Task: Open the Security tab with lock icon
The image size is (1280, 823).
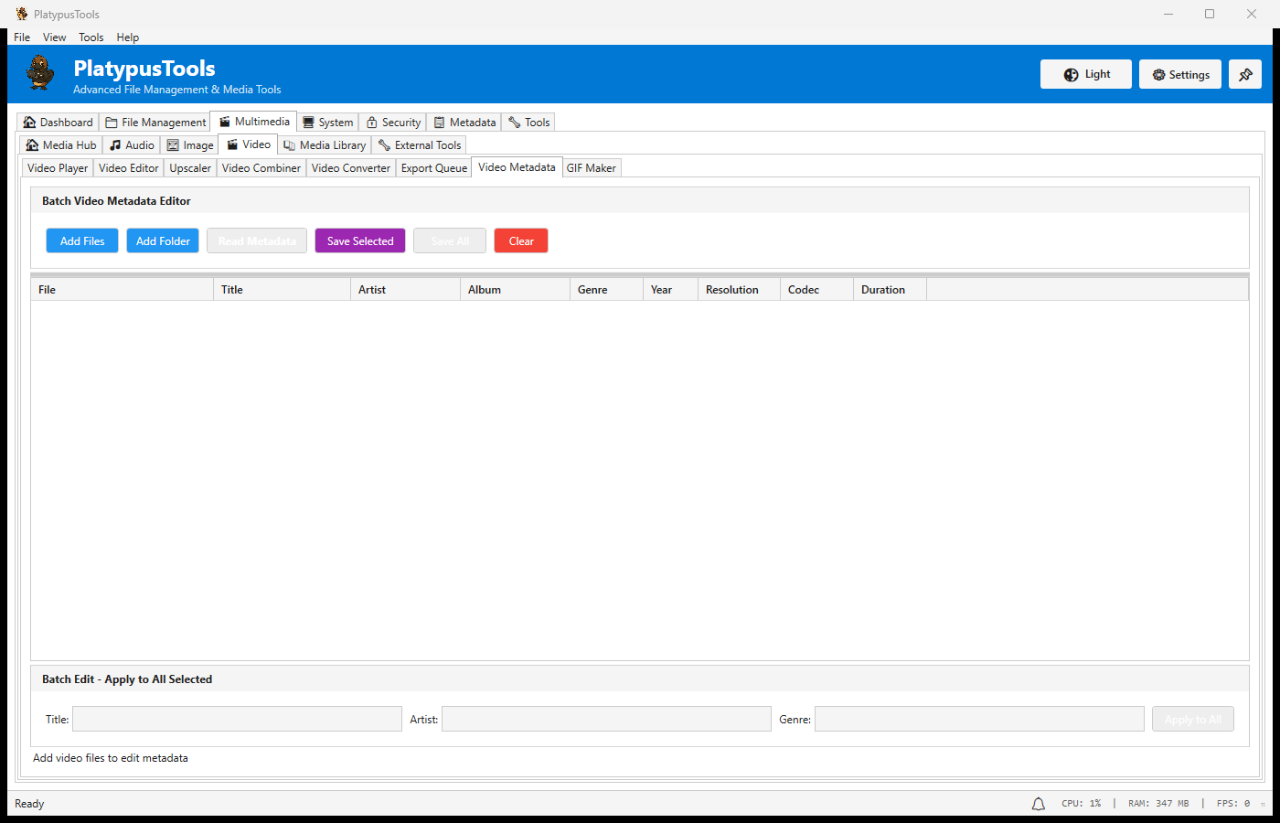Action: (x=393, y=123)
